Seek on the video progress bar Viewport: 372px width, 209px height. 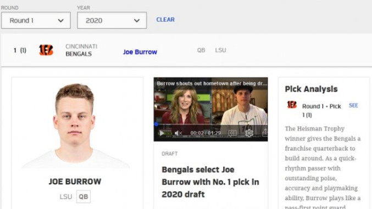[210, 124]
